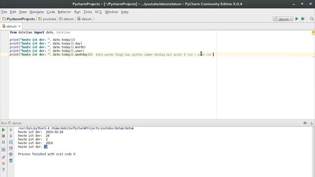This screenshot has height=177, width=315.
Task: Click the highlighted weekday output value
Action: (46, 147)
